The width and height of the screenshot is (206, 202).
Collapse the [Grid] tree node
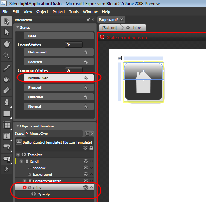coord(21,161)
